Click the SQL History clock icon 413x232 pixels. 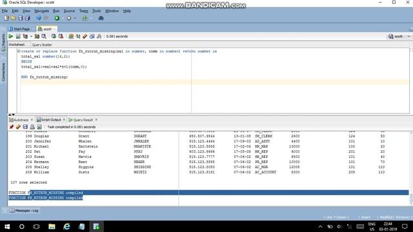tap(92, 36)
